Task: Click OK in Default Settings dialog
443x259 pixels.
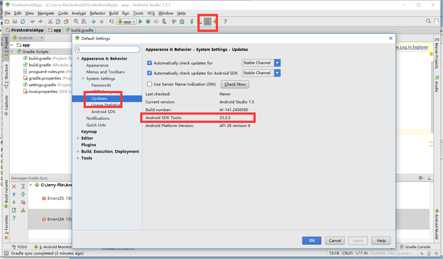Action: pos(312,241)
